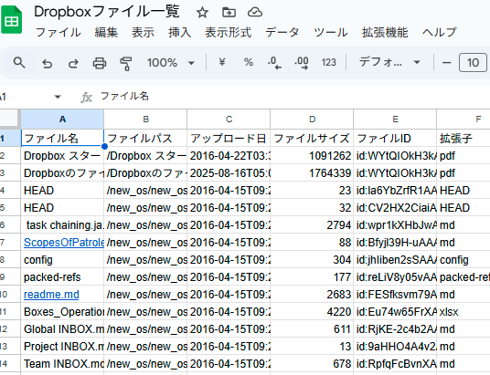This screenshot has width=490, height=375.
Task: Select the cell with file size 4220
Action: pos(312,312)
